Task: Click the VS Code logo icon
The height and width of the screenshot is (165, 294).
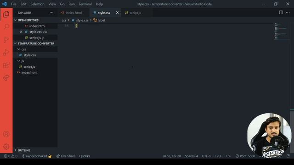Action: [x=5, y=4]
